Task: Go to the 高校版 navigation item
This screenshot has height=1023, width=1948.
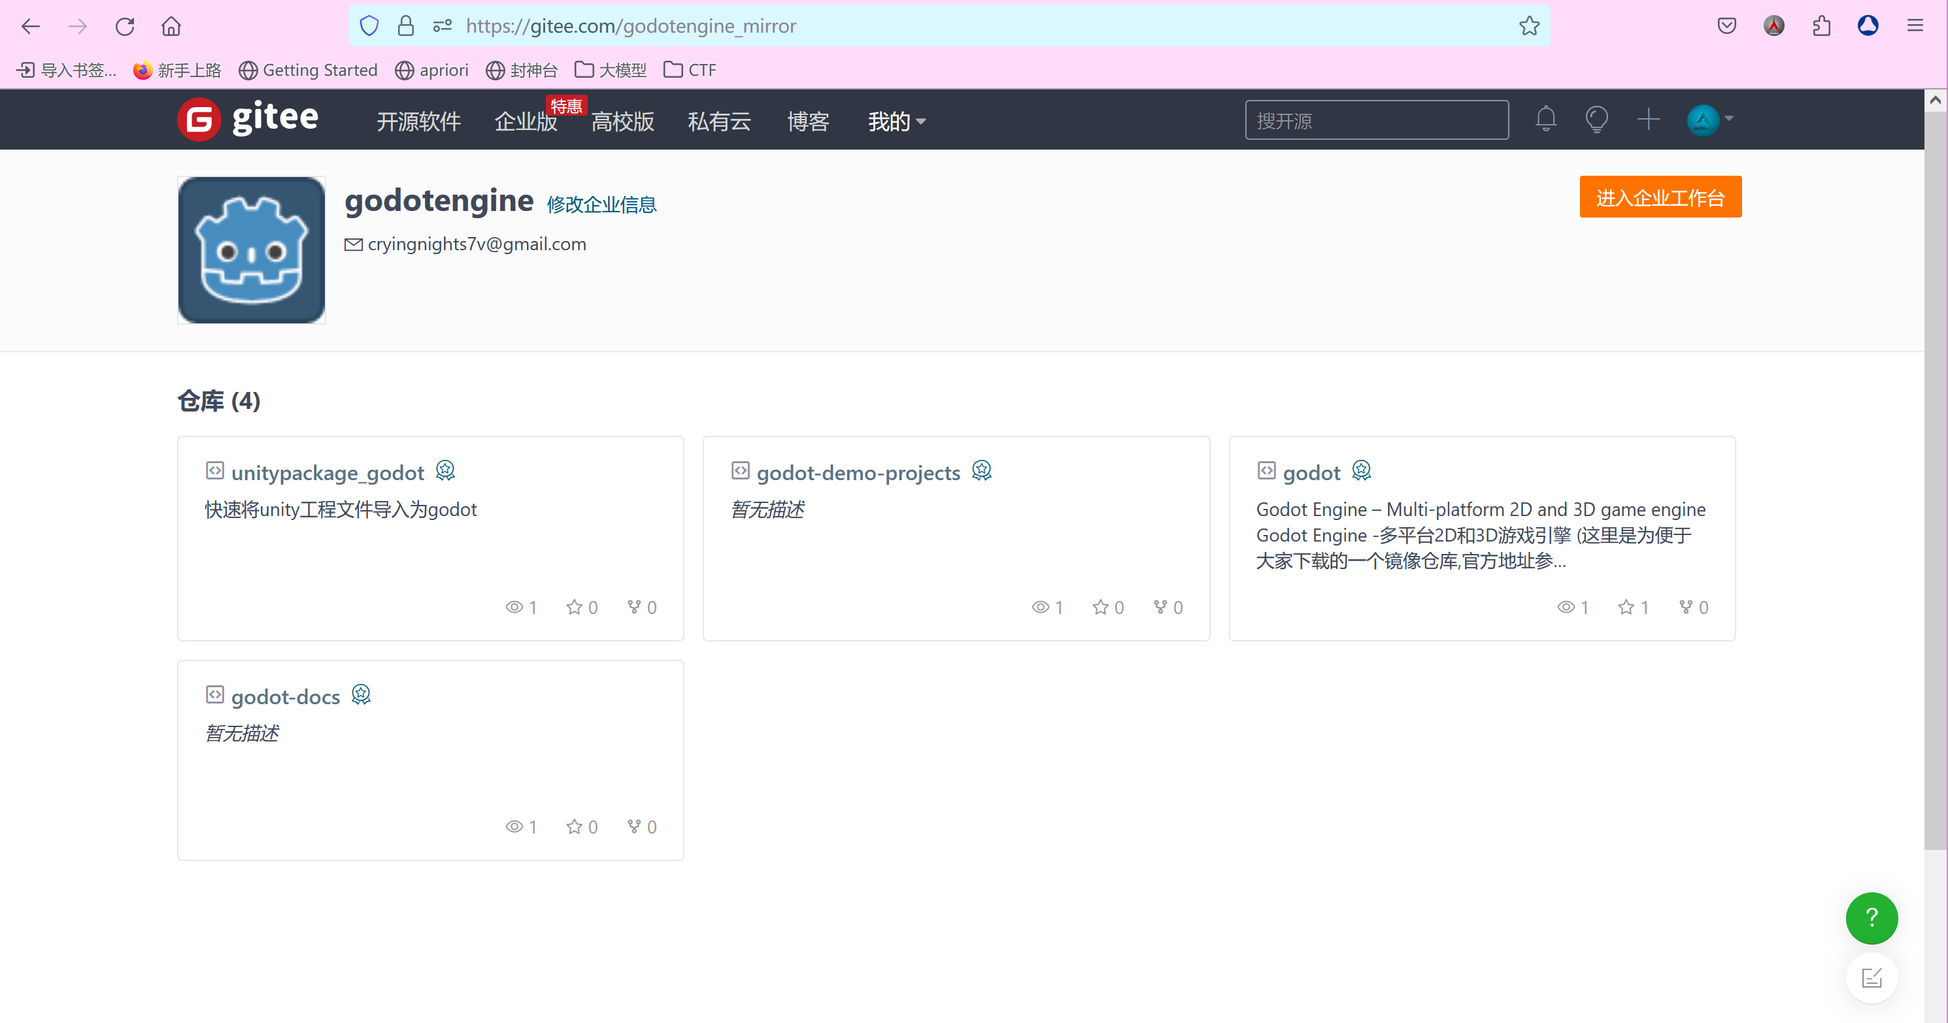Action: [622, 121]
